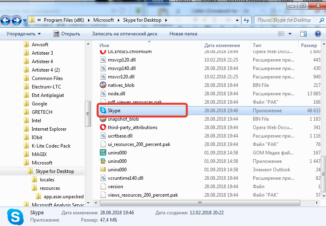Create a folder with Новая папка
Image resolution: width=326 pixels, height=226 pixels.
[183, 34]
